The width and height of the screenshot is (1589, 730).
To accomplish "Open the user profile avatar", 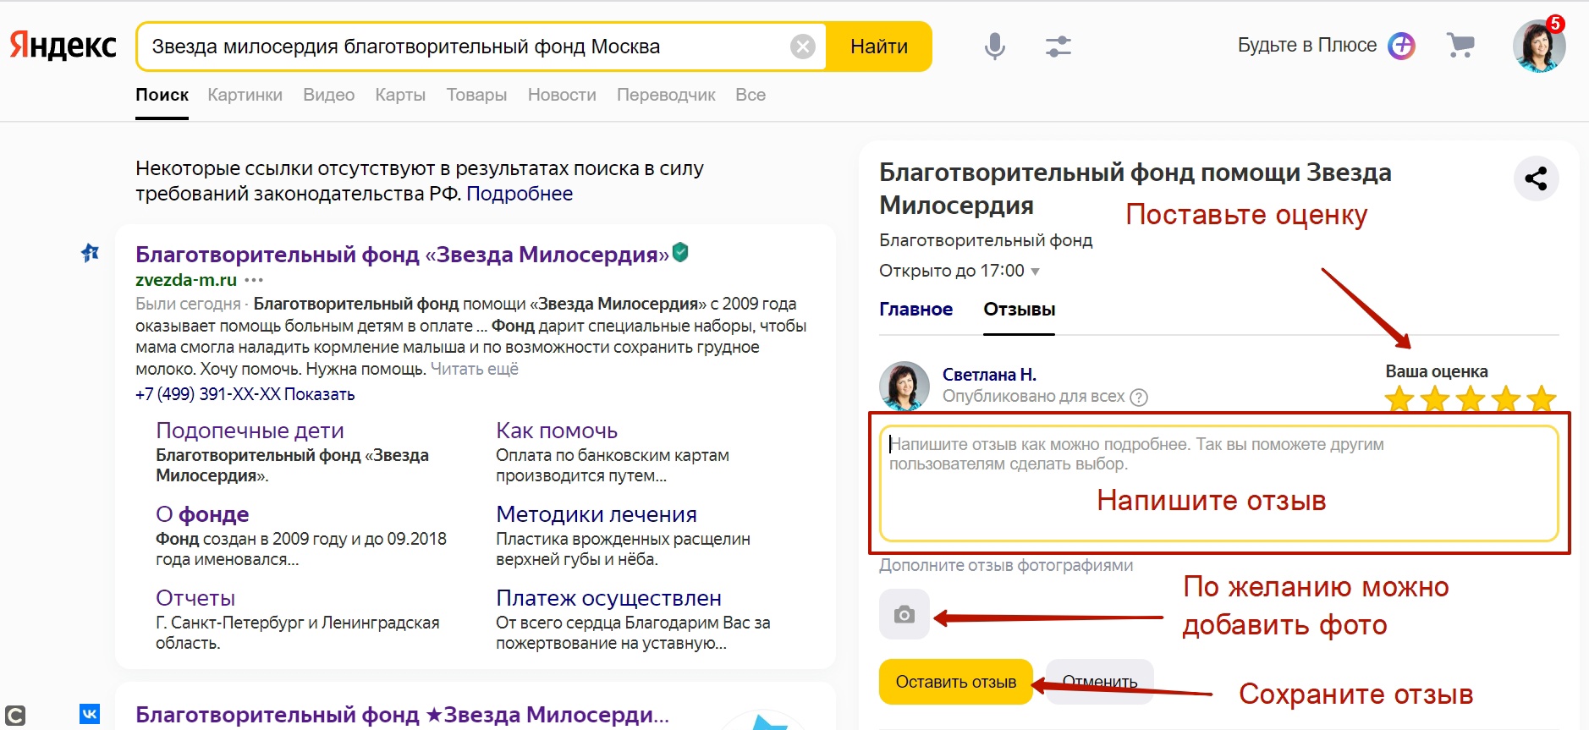I will click(x=1539, y=47).
